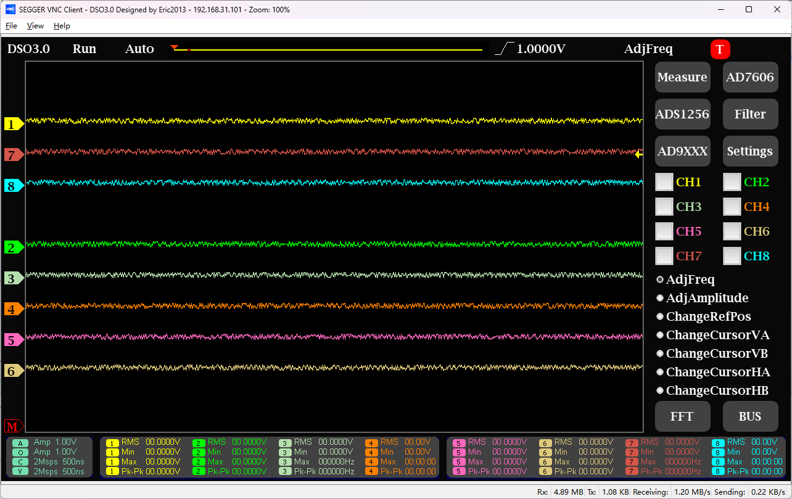Click the pink channel 5 marker

tap(13, 340)
